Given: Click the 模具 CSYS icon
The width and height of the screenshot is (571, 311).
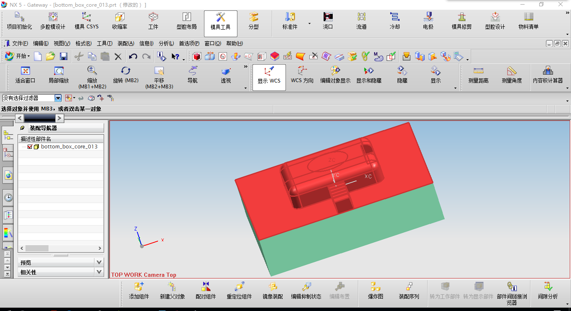Looking at the screenshot, I should pyautogui.click(x=87, y=18).
